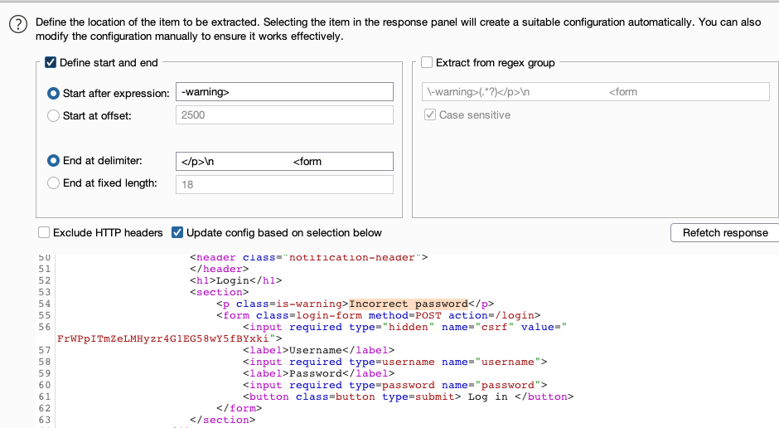Click into the End at delimiter field
Image resolution: width=779 pixels, height=428 pixels.
[x=283, y=162]
